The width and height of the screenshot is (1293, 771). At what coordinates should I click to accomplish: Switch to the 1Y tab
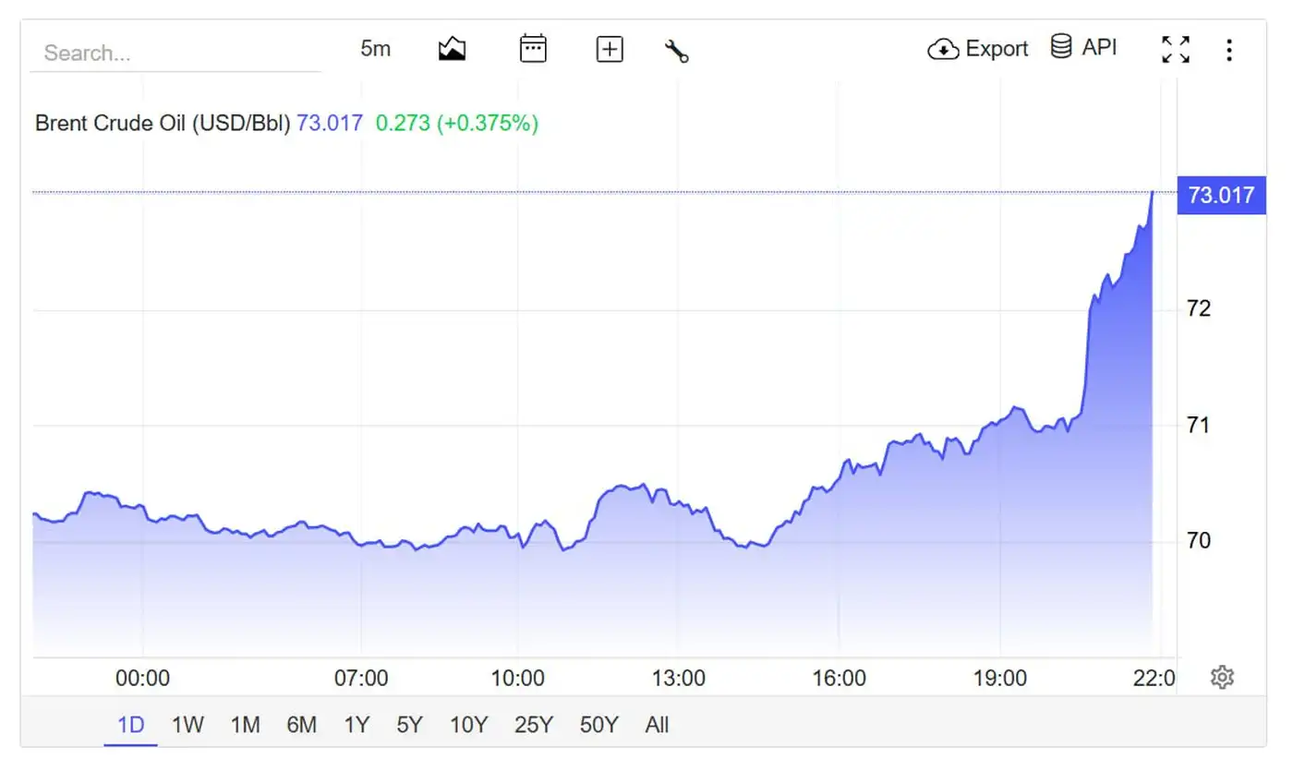click(x=356, y=726)
